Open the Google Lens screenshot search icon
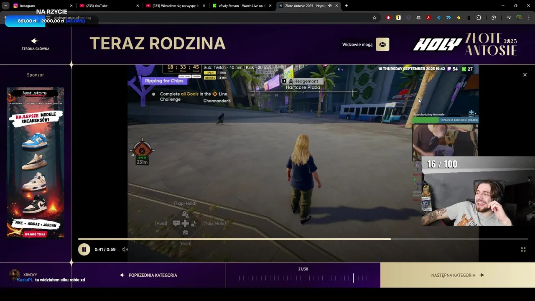 click(494, 18)
